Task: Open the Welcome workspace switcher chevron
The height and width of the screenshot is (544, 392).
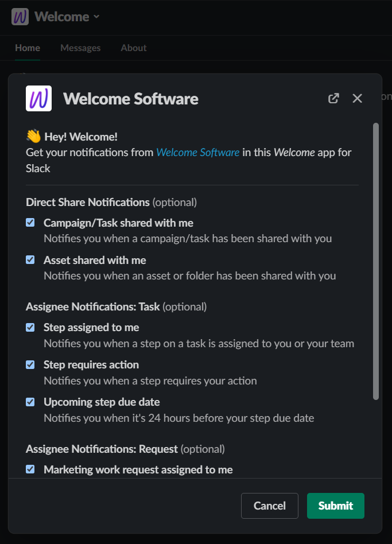Action: click(95, 17)
